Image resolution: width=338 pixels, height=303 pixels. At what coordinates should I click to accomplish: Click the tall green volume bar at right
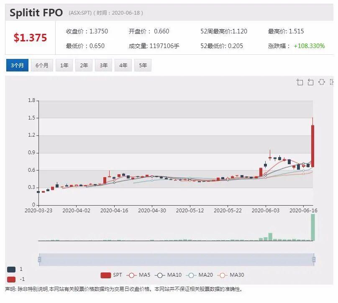(x=313, y=227)
